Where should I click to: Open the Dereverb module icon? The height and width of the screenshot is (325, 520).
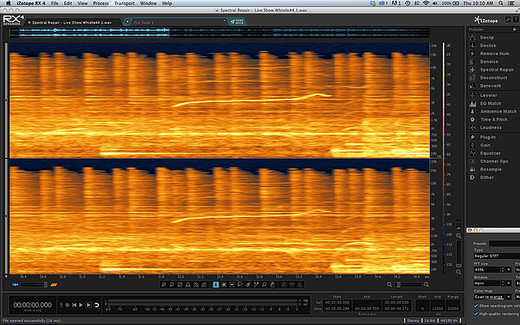point(473,86)
